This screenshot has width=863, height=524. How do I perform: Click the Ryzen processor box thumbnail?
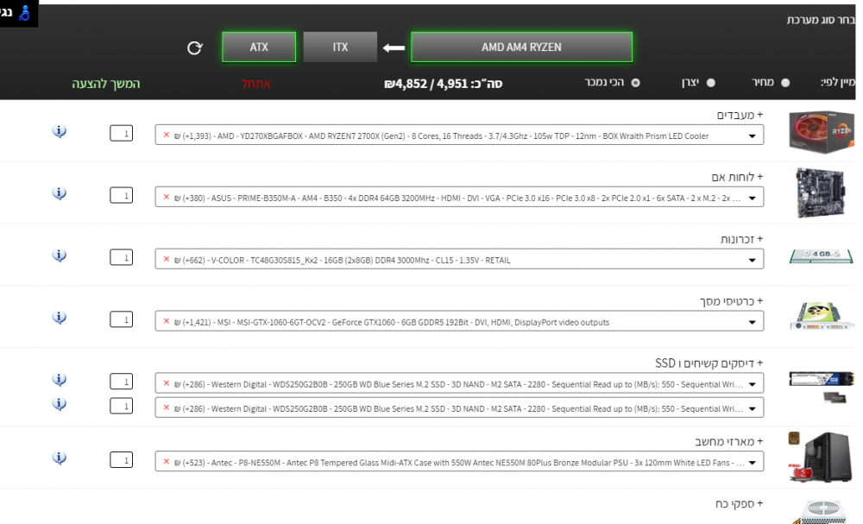pos(822,132)
